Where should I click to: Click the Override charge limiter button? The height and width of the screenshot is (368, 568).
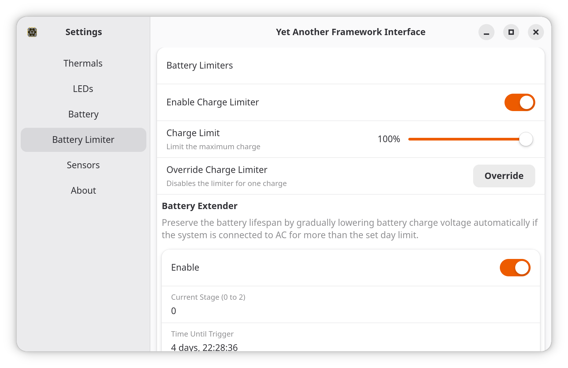coord(504,176)
